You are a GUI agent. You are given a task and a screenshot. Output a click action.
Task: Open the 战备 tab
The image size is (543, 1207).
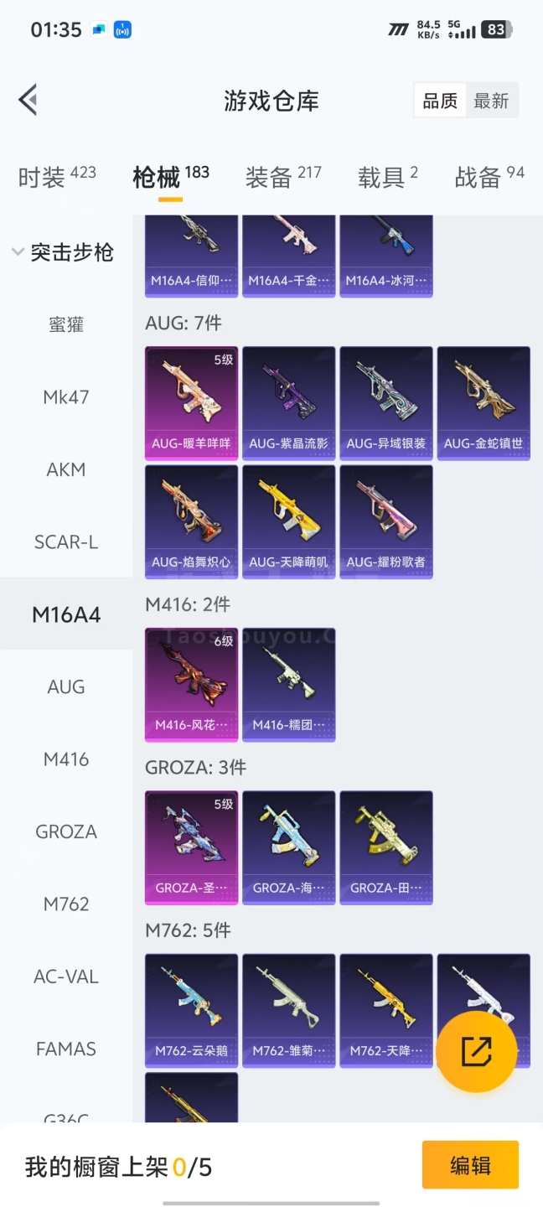click(489, 177)
